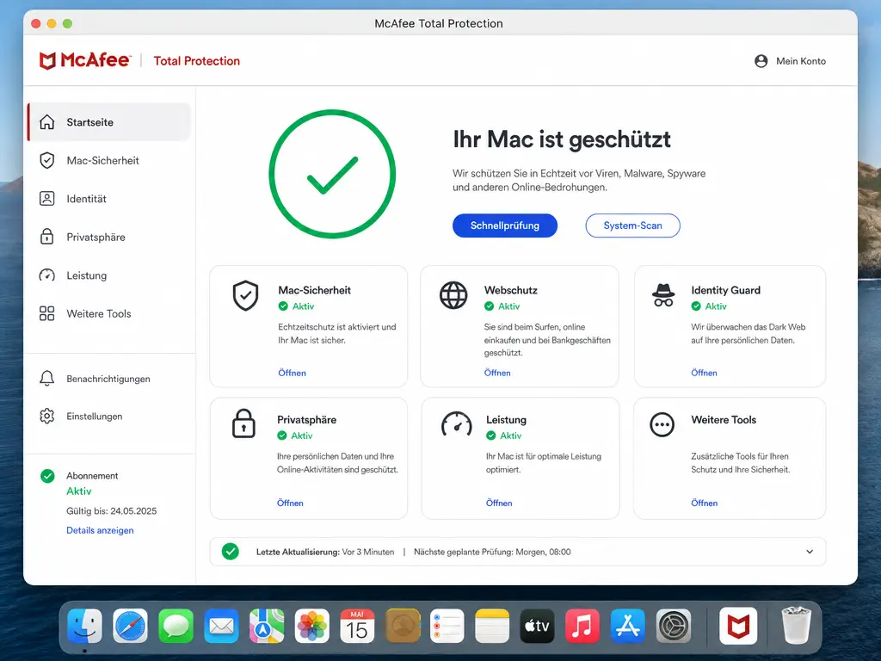
Task: Select Startseite in the sidebar
Action: point(109,122)
